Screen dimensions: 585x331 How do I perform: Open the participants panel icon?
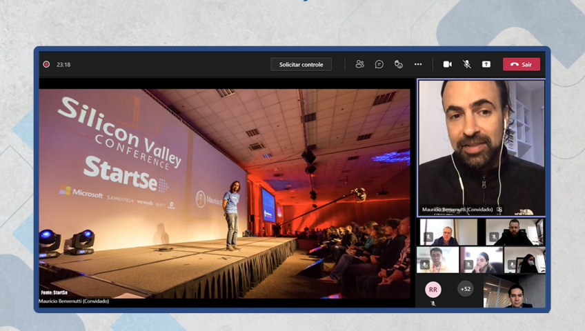359,64
